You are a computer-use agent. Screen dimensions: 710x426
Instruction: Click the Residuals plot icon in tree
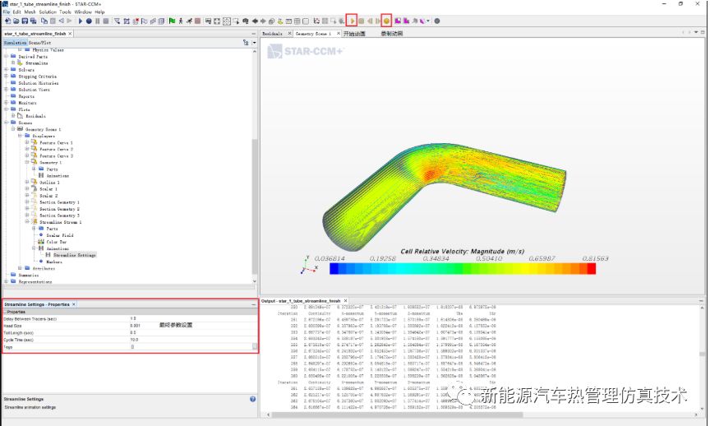tap(20, 116)
